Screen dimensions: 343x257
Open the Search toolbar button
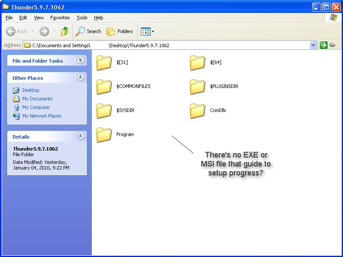click(x=88, y=31)
